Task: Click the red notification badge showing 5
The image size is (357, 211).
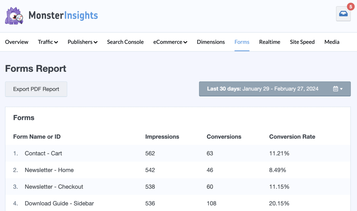Action: [x=351, y=6]
